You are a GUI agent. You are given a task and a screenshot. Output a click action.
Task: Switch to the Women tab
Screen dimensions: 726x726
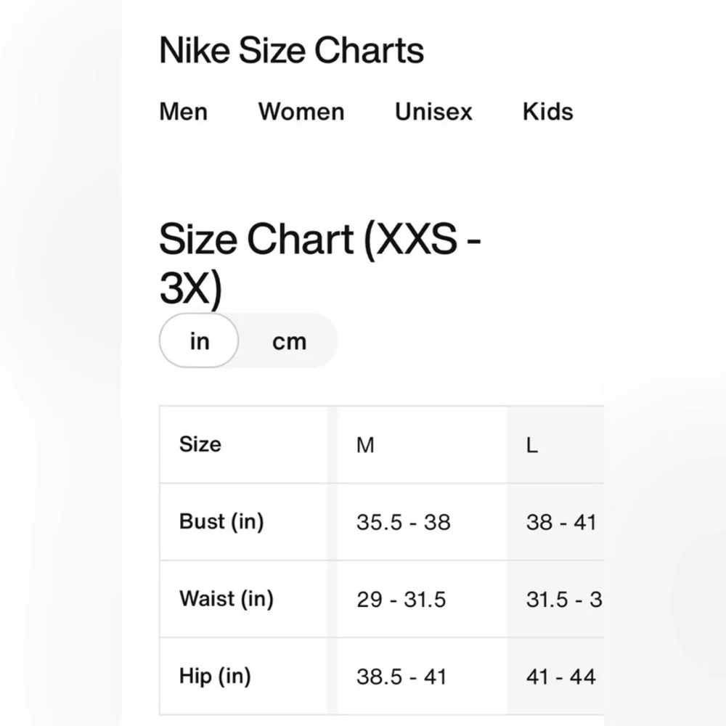click(301, 112)
